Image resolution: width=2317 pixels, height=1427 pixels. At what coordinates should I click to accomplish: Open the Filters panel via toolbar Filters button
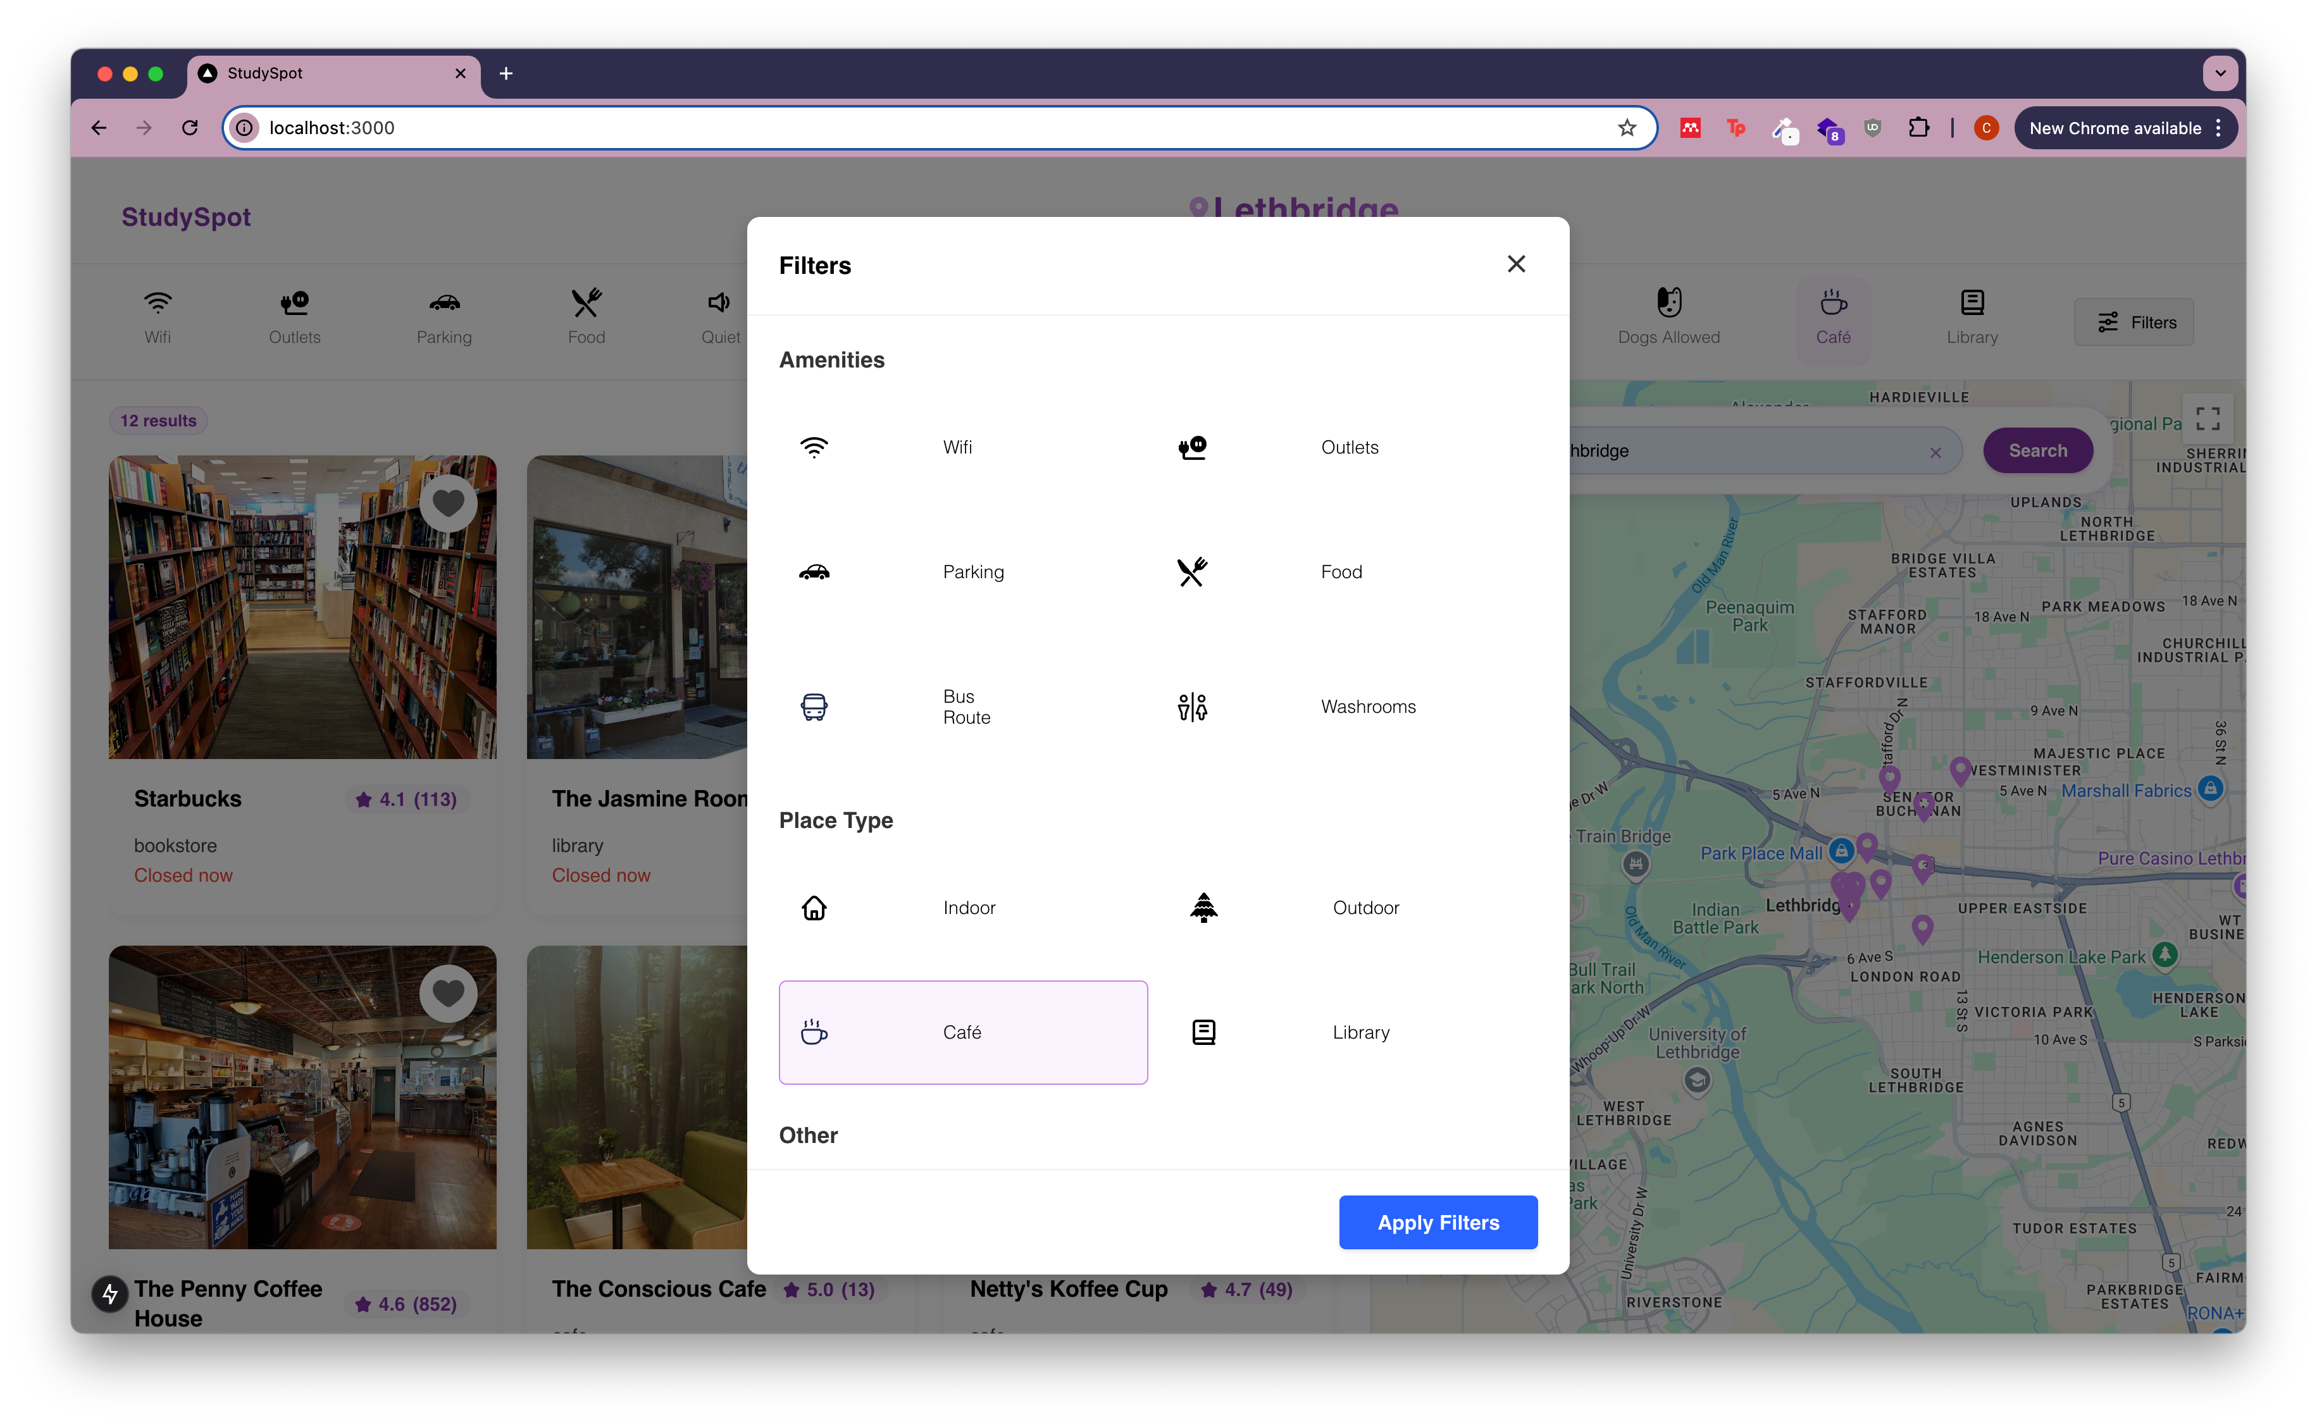(2134, 321)
